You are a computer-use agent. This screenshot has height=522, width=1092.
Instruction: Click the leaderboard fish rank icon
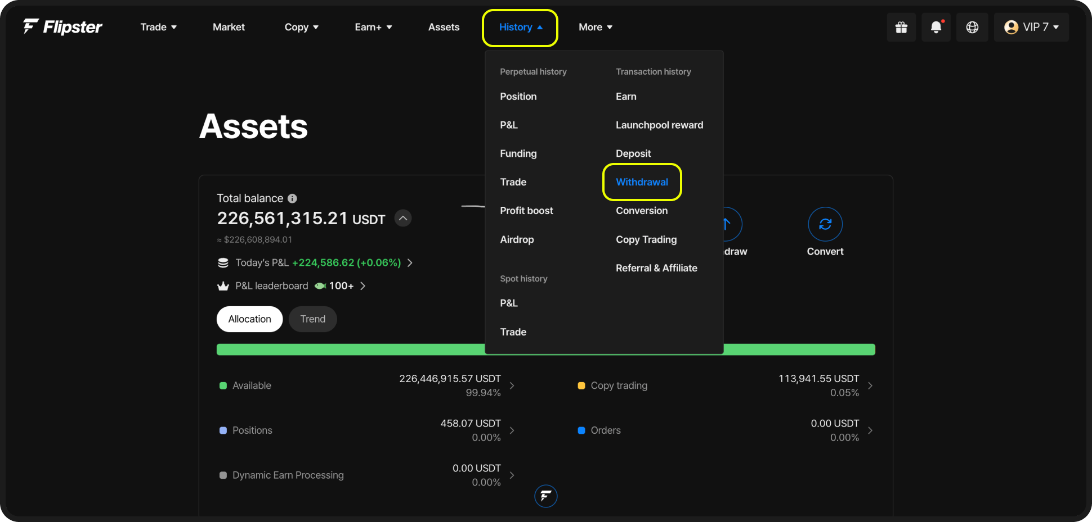[x=320, y=286]
